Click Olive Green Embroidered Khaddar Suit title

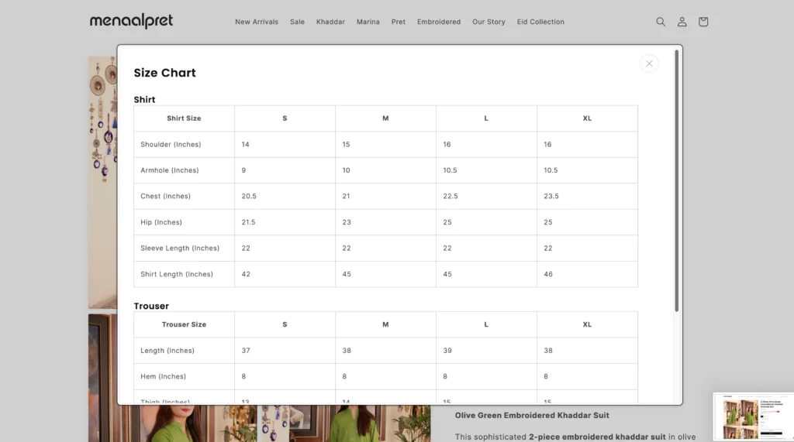(x=532, y=416)
